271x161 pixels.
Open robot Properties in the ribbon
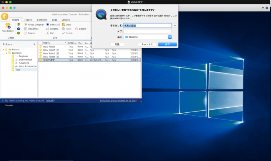point(31,29)
